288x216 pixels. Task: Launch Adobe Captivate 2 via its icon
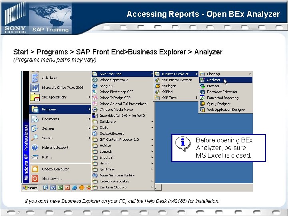click(95, 80)
